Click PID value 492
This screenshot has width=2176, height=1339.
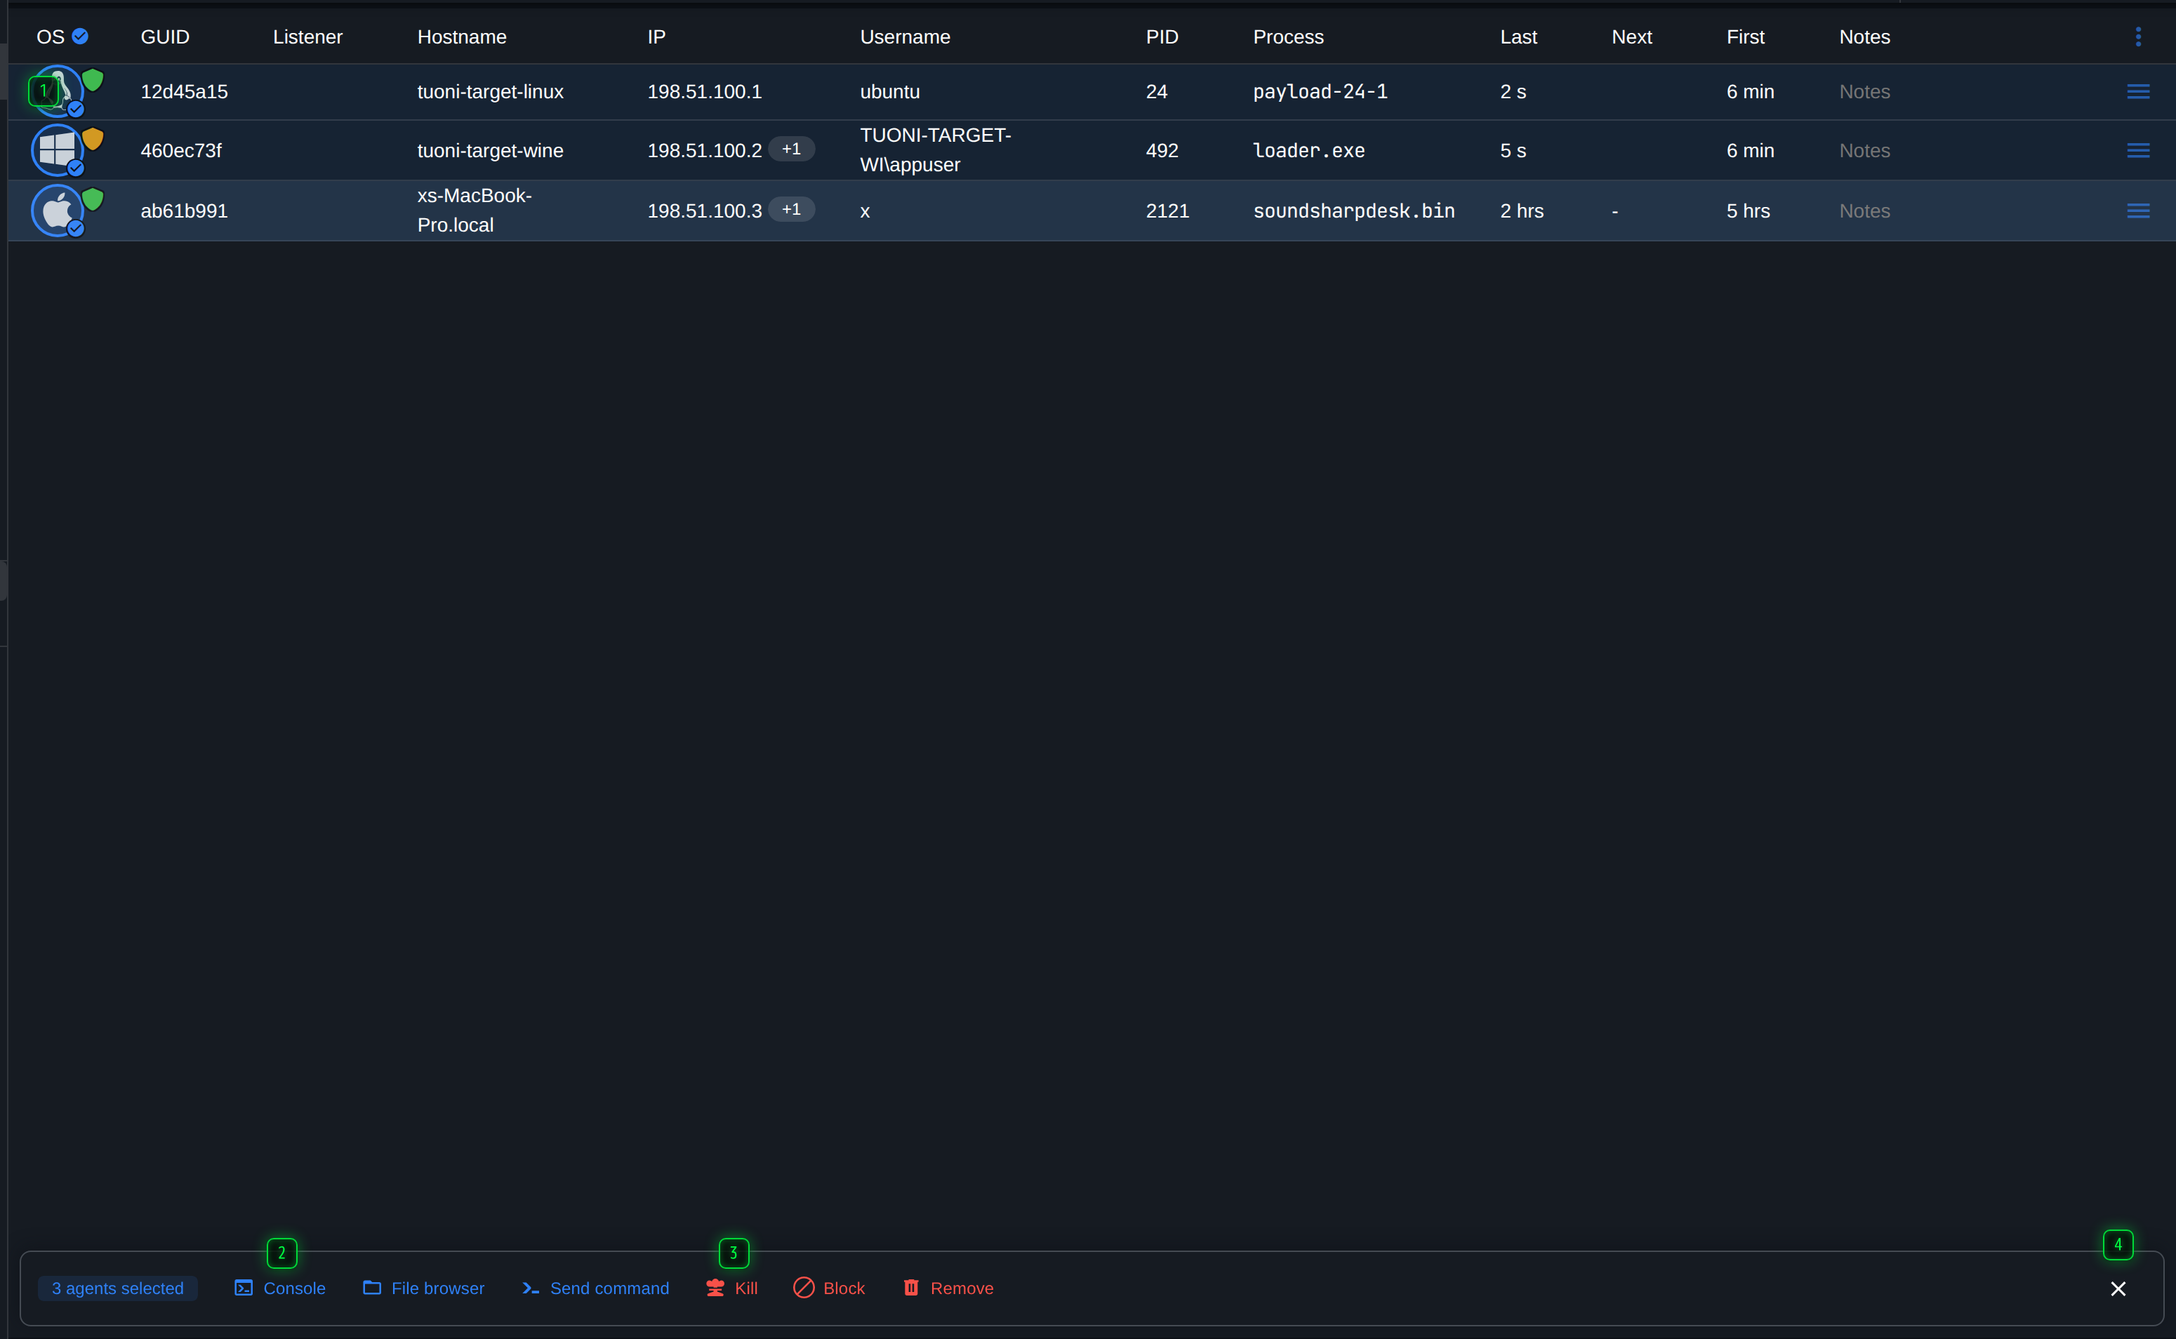click(1162, 151)
